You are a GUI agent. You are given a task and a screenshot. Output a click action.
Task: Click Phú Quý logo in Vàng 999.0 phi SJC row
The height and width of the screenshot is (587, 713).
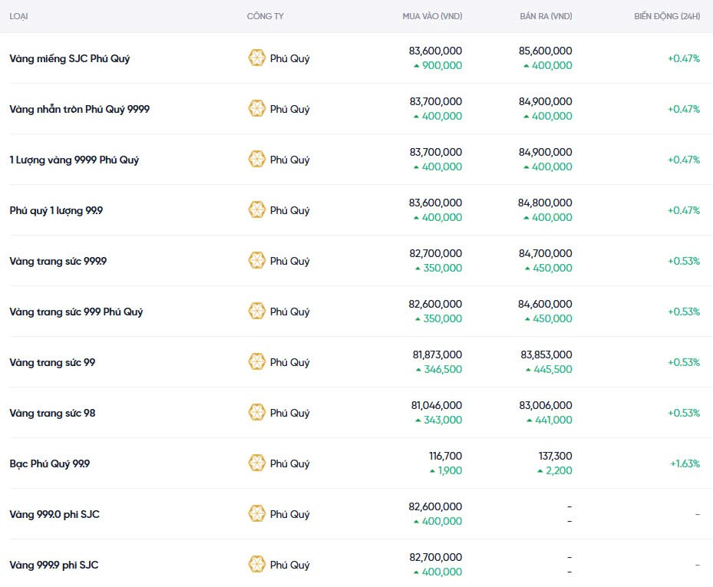257,514
